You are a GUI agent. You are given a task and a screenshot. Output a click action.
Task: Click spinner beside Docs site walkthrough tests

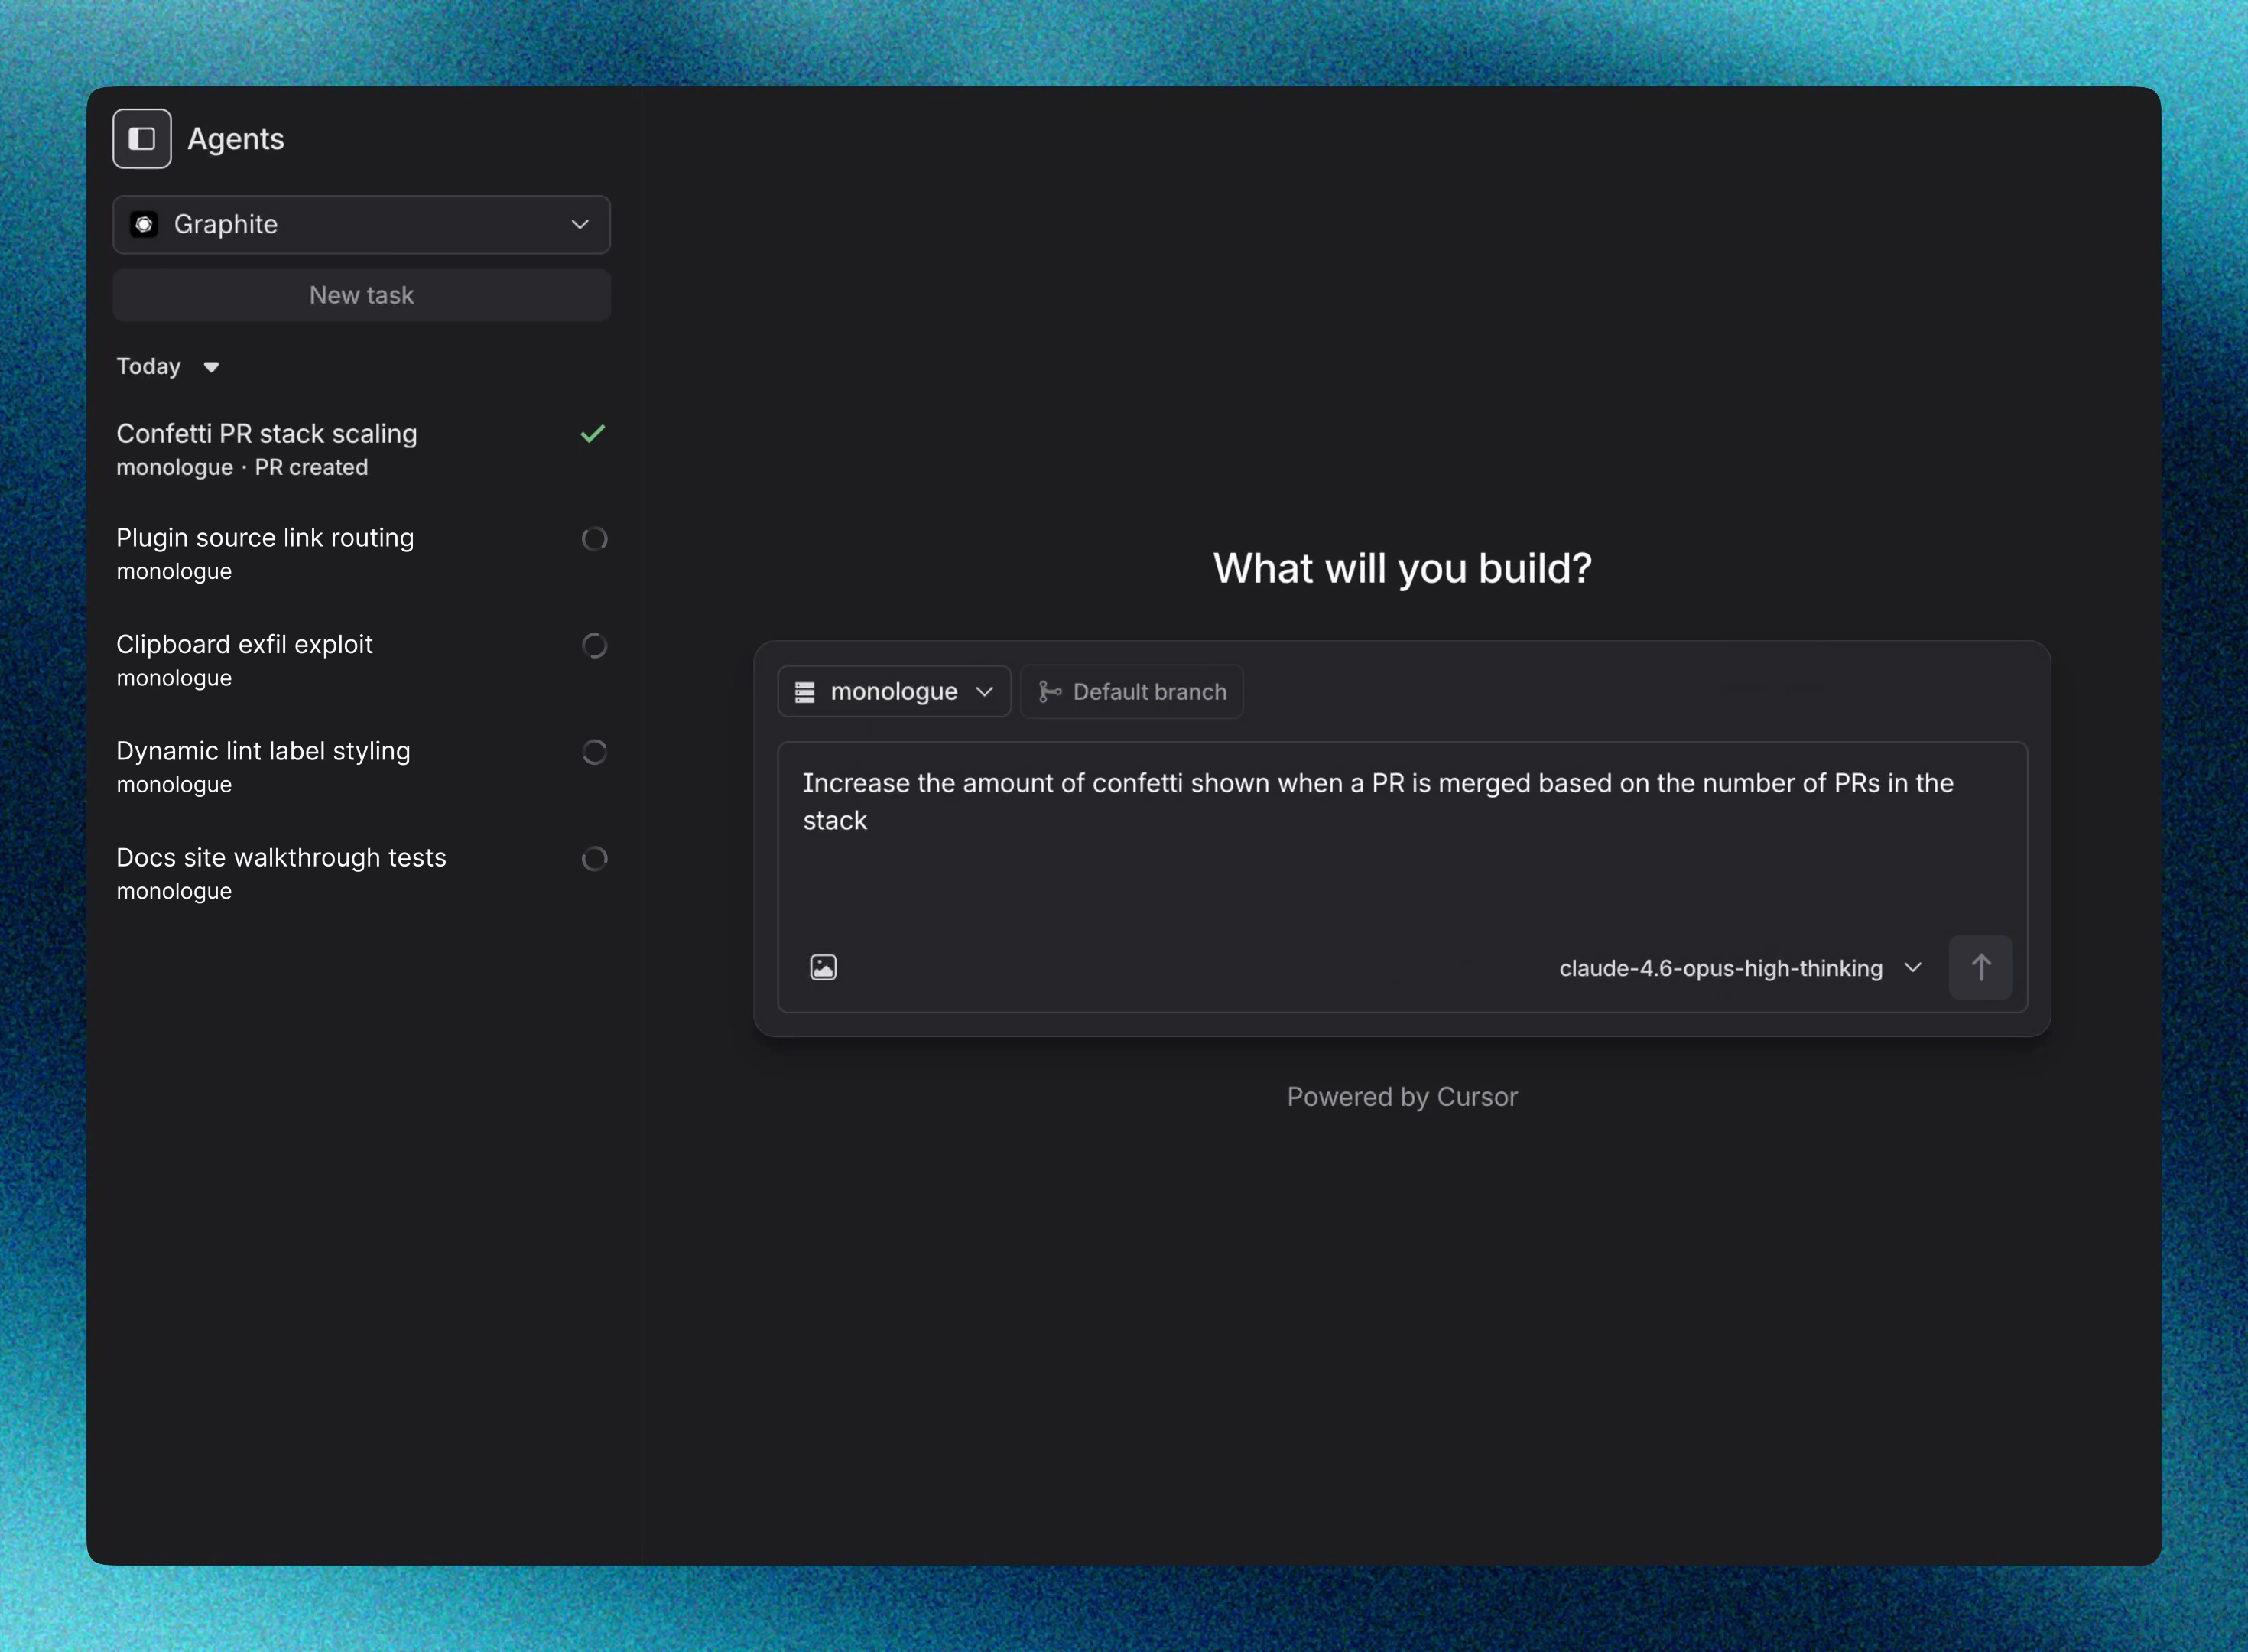pos(594,859)
